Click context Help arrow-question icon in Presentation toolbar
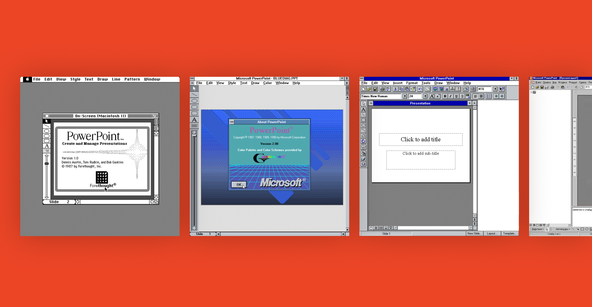This screenshot has width=592, height=307. 502,89
